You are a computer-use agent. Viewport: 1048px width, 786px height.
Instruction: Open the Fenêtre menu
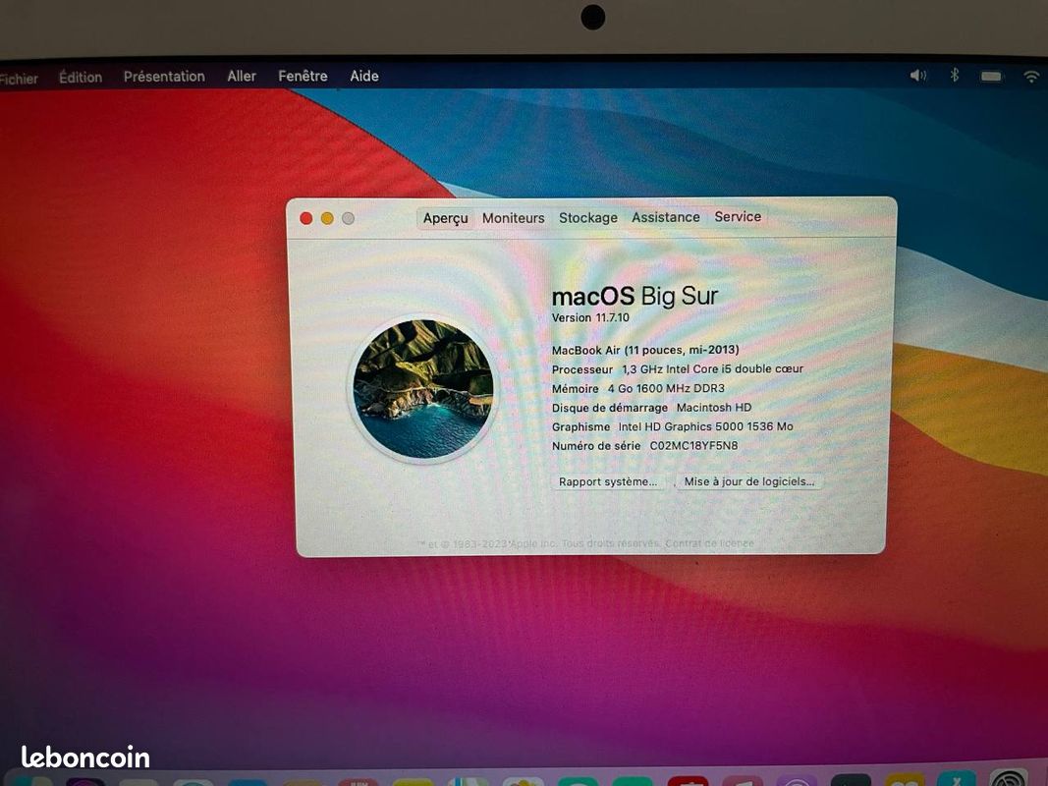click(303, 77)
